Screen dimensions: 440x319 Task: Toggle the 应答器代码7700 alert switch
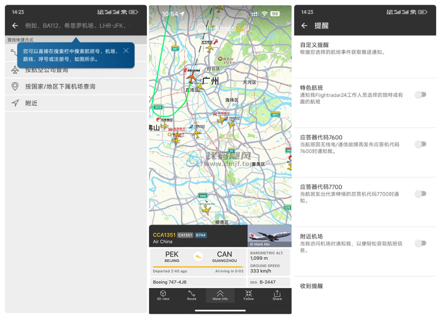(x=421, y=194)
